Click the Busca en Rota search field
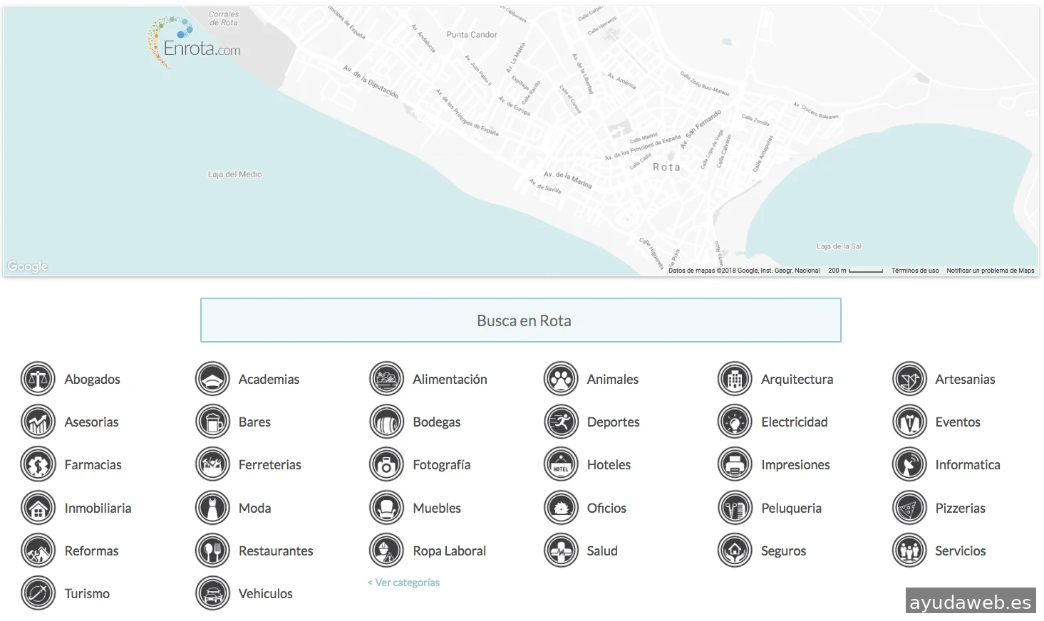 [520, 320]
